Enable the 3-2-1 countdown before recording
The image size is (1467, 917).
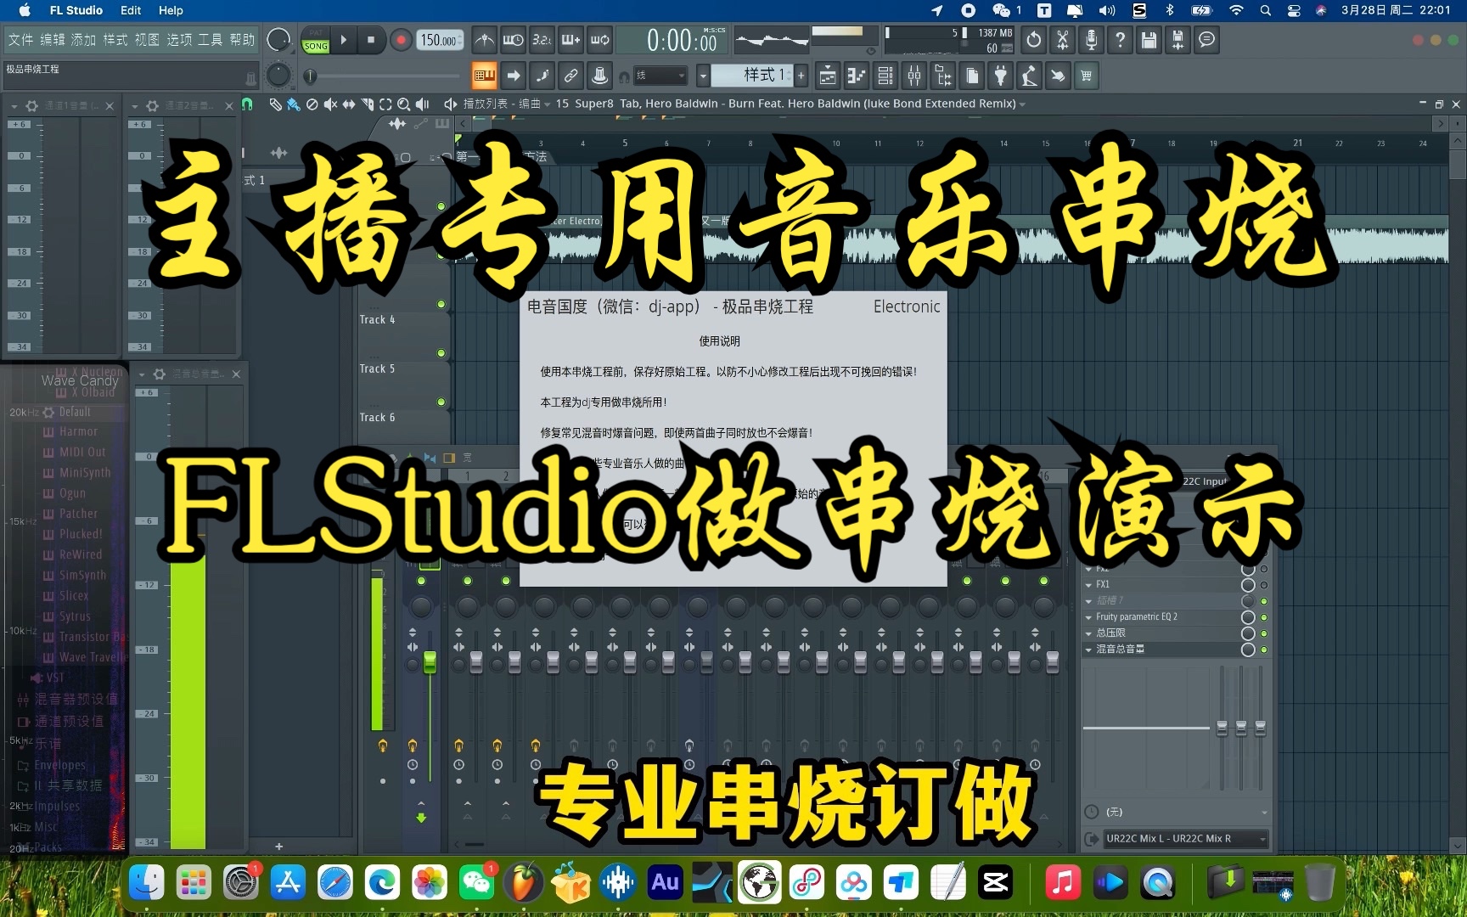[542, 40]
